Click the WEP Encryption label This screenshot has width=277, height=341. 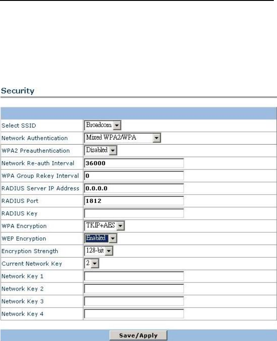click(24, 239)
